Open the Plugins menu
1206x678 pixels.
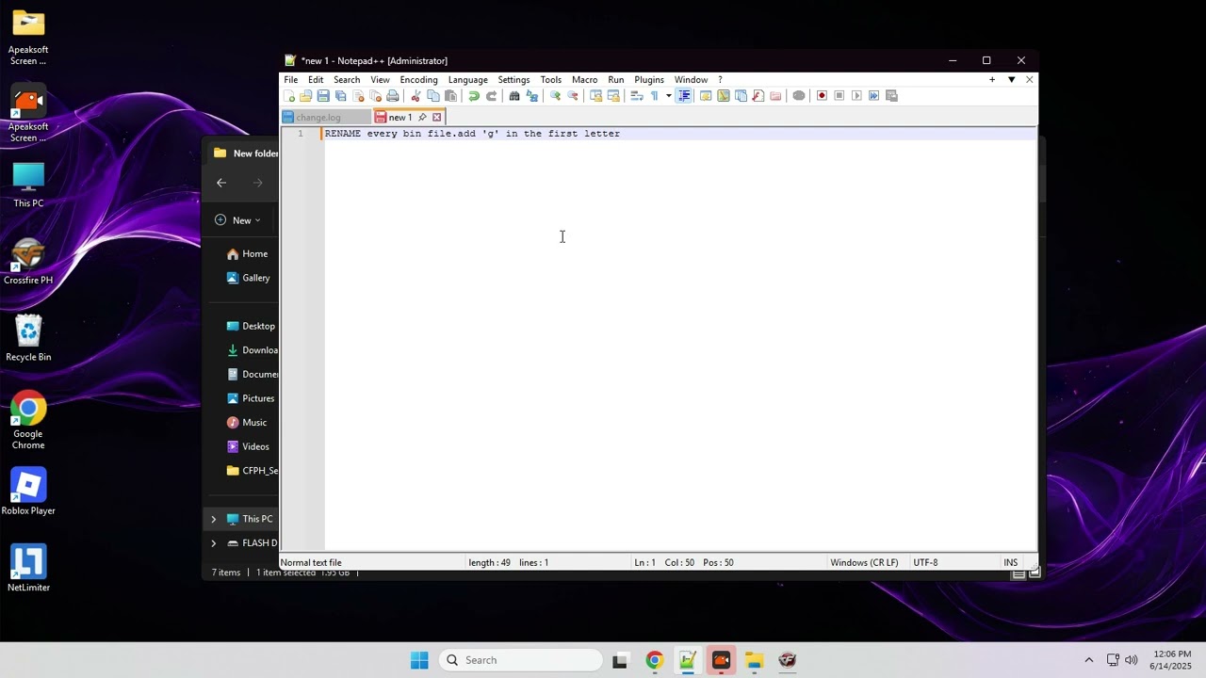649,80
